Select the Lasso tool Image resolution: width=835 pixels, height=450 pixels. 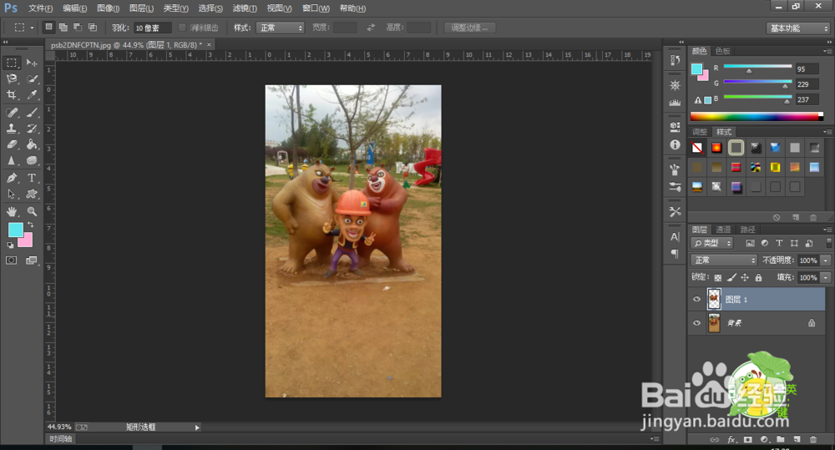point(12,79)
